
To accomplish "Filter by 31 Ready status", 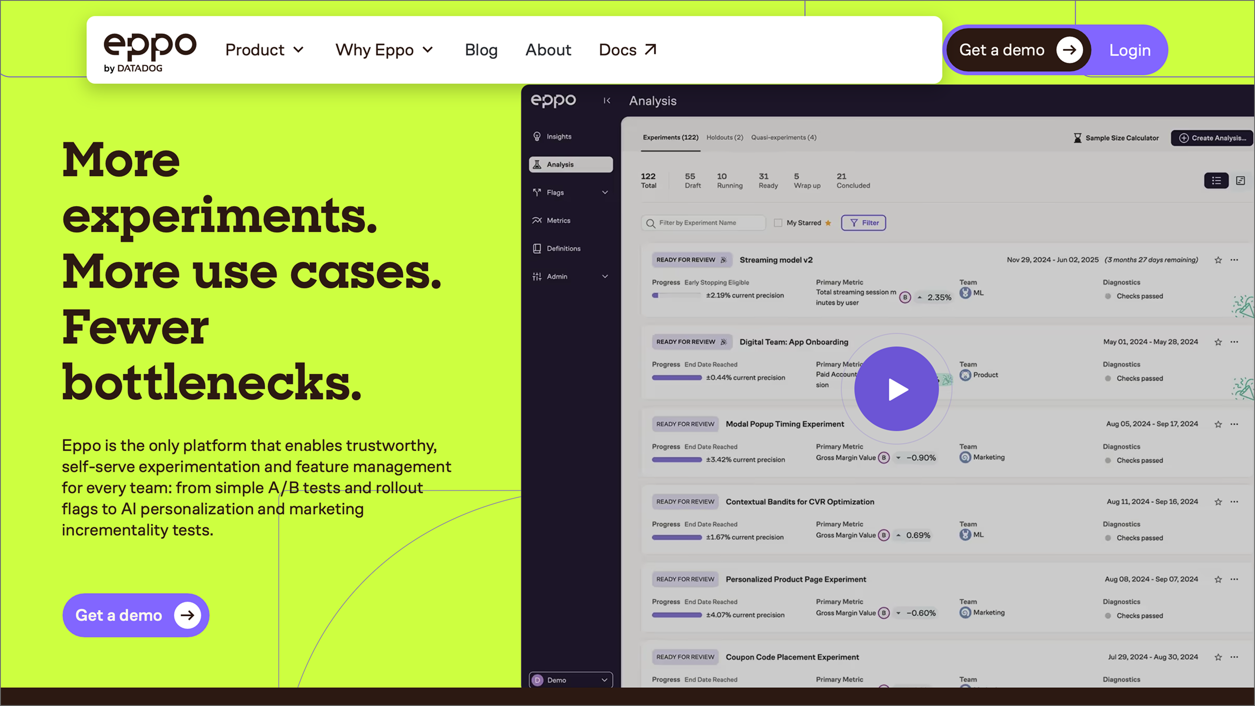I will click(x=768, y=180).
